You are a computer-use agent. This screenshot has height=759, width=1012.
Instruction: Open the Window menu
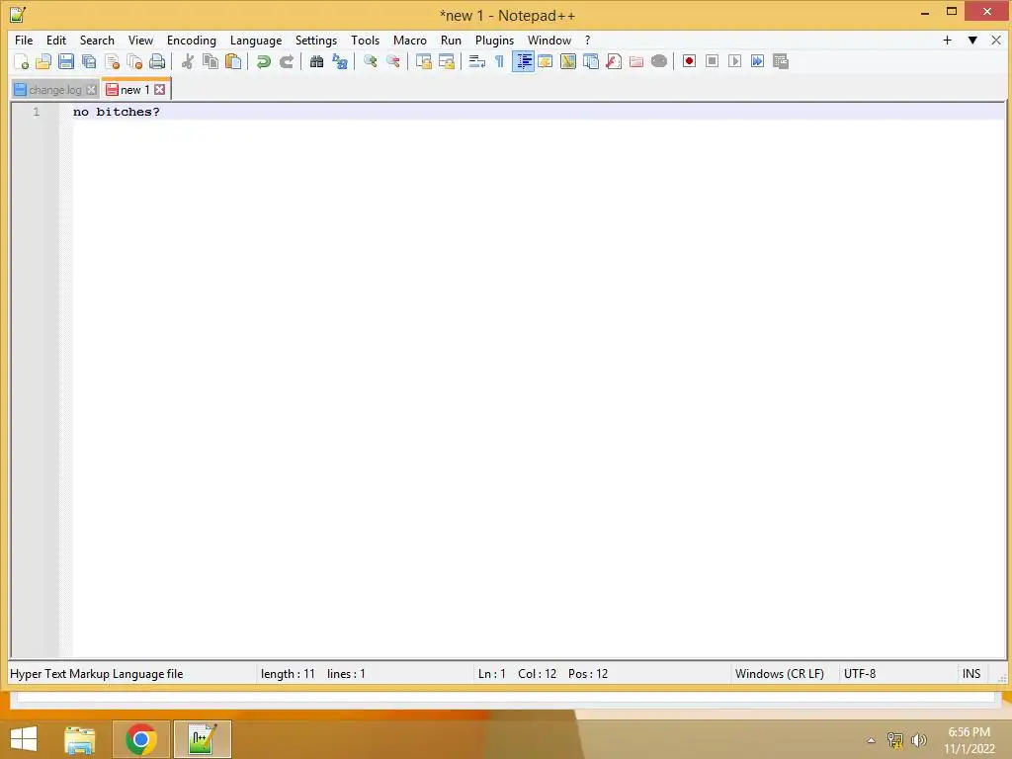[x=549, y=40]
